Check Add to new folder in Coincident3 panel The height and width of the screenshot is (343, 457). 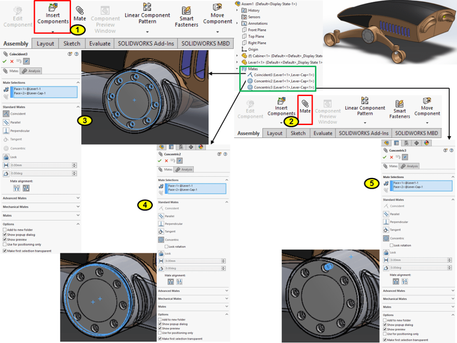(5, 230)
